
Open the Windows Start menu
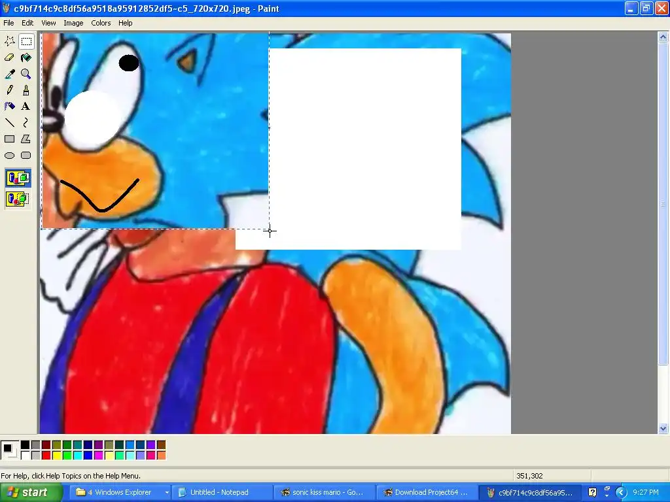coord(30,492)
